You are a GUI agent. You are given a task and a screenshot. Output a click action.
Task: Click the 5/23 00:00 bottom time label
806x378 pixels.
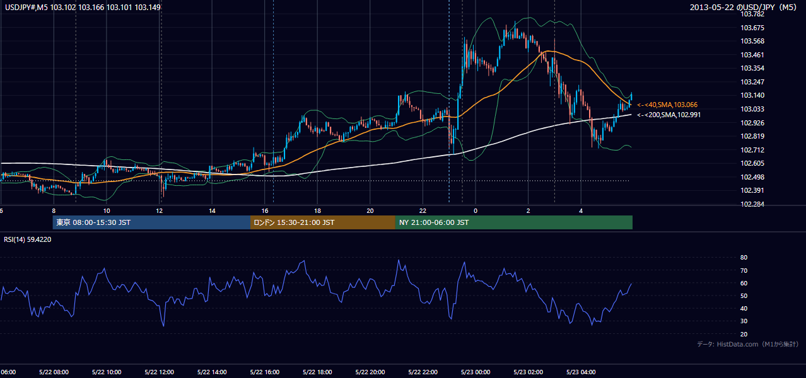[x=476, y=372]
